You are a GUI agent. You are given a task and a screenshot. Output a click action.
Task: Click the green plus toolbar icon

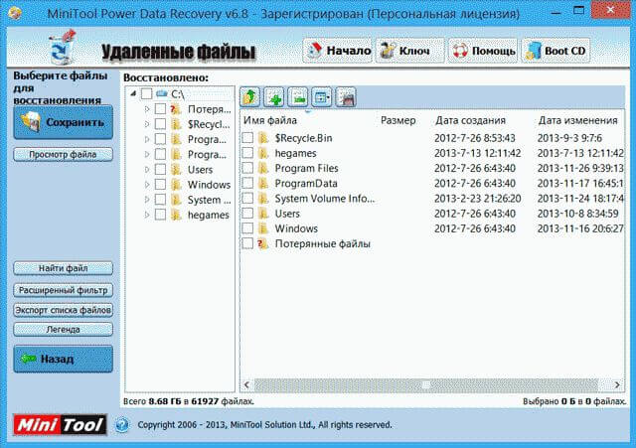coord(274,97)
